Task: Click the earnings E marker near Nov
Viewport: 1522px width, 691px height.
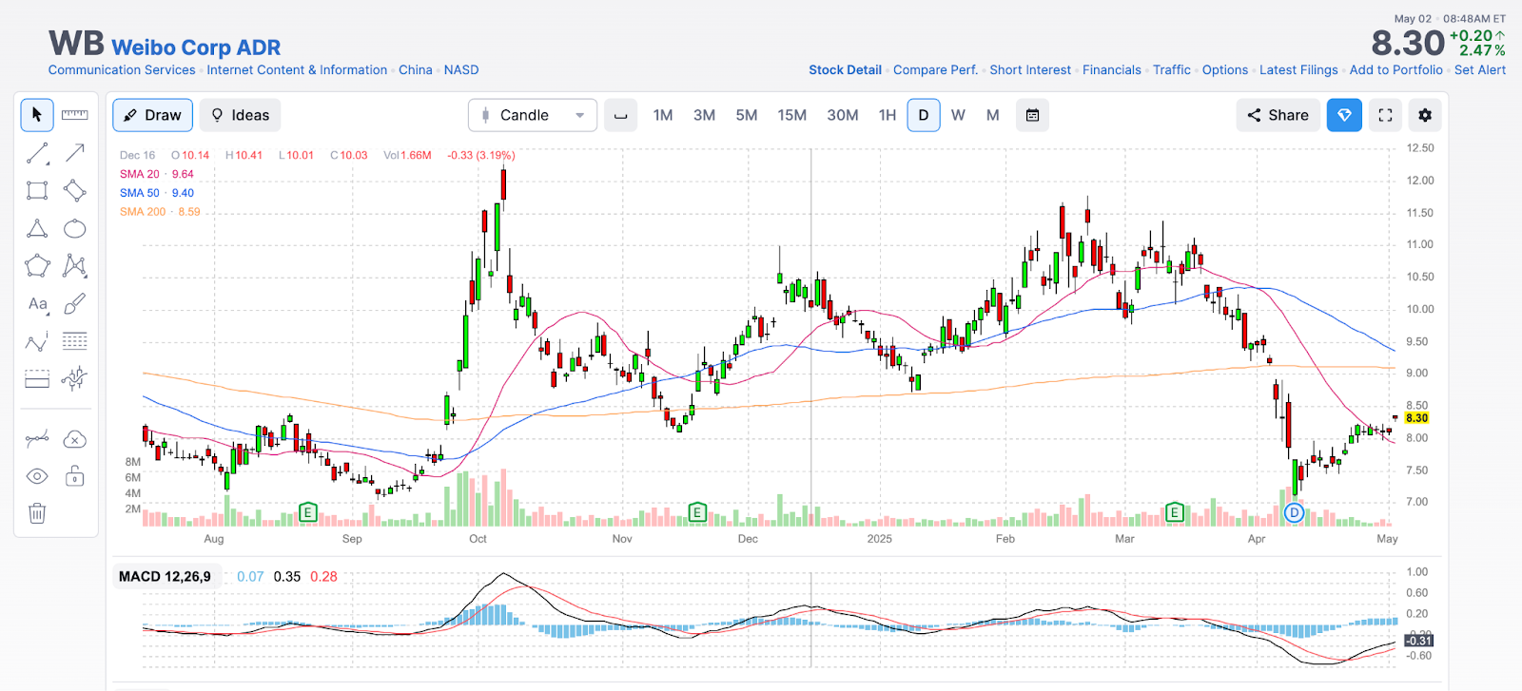Action: [697, 512]
